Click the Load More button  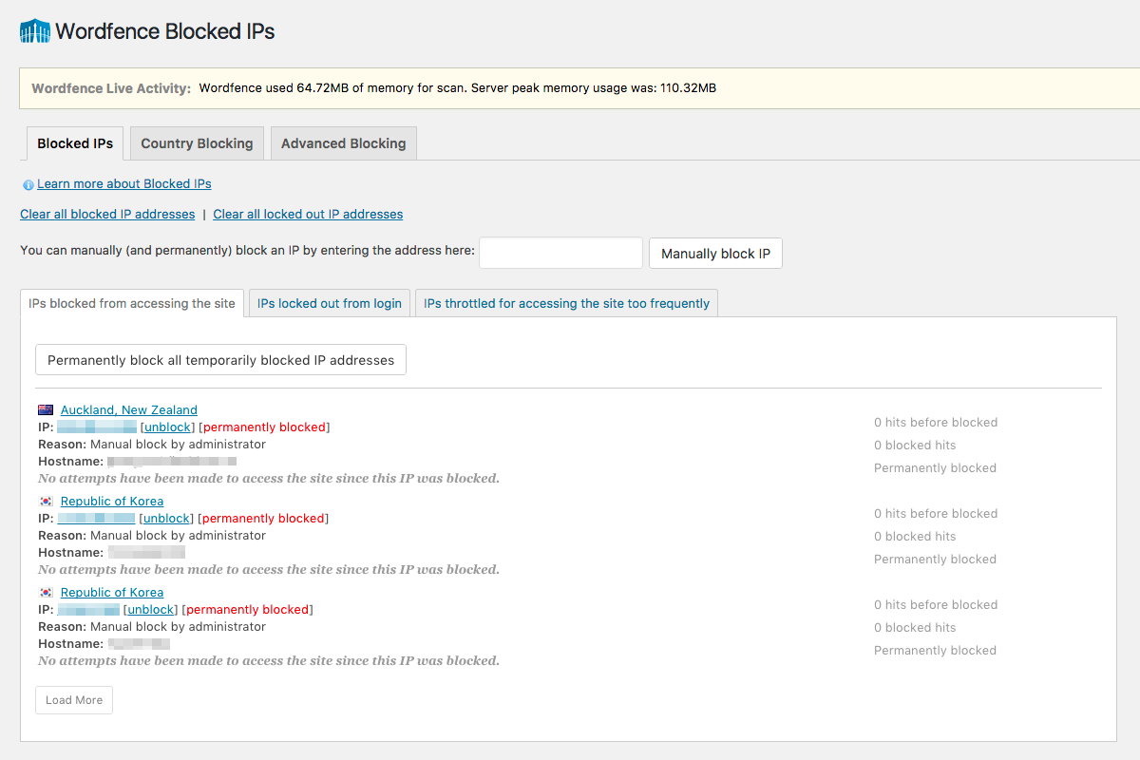click(74, 700)
